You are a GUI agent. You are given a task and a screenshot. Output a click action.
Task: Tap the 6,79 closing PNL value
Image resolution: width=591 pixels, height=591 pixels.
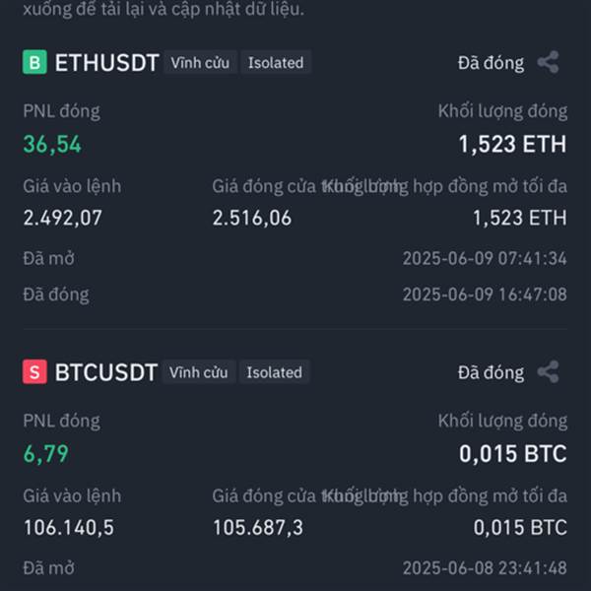coord(45,454)
